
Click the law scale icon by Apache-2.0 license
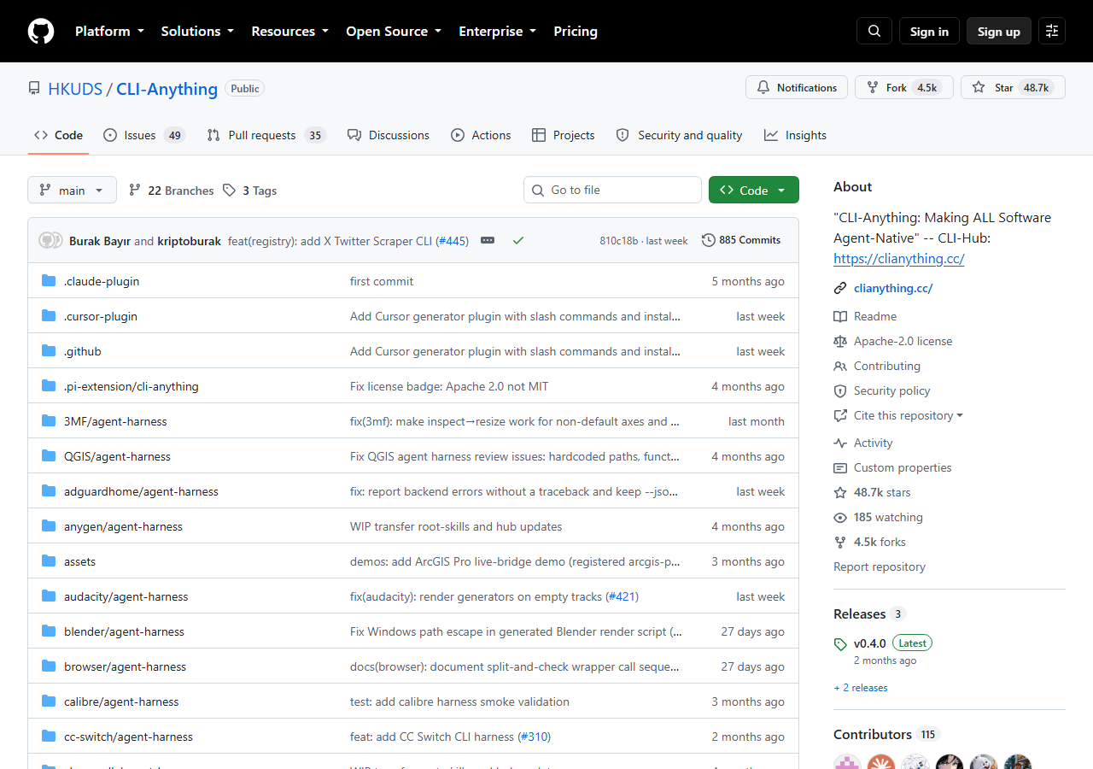[840, 341]
